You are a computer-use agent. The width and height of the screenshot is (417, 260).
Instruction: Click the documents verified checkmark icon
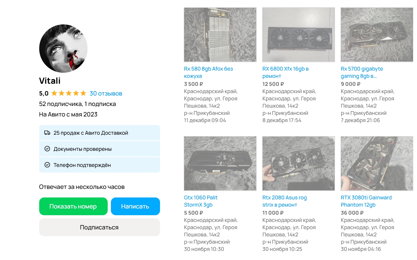pyautogui.click(x=47, y=149)
